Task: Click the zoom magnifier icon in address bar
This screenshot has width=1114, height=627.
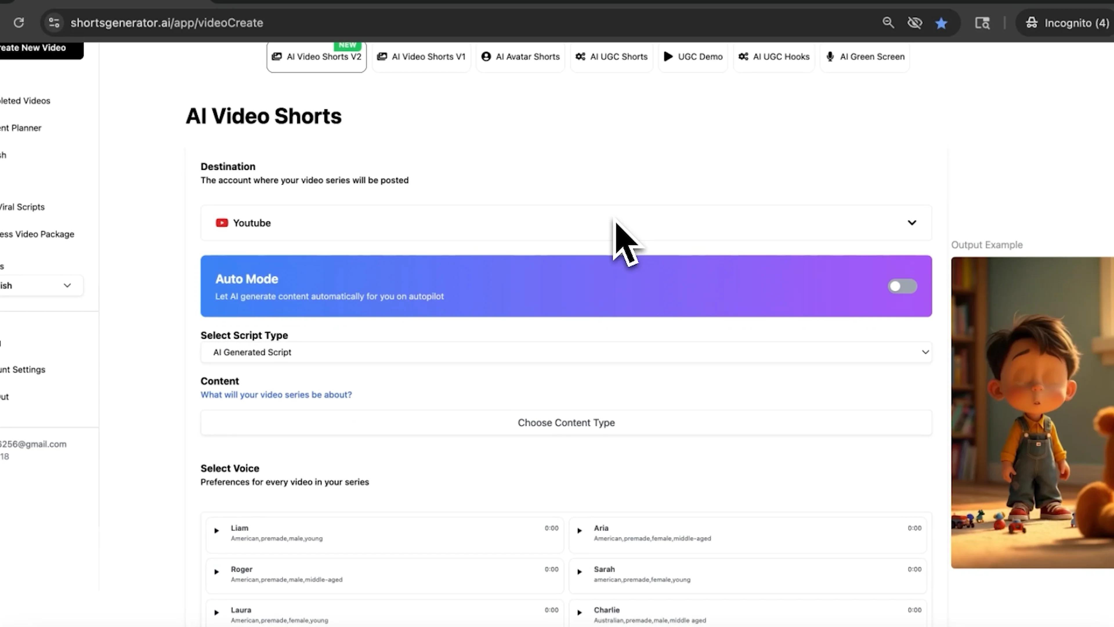Action: point(888,23)
